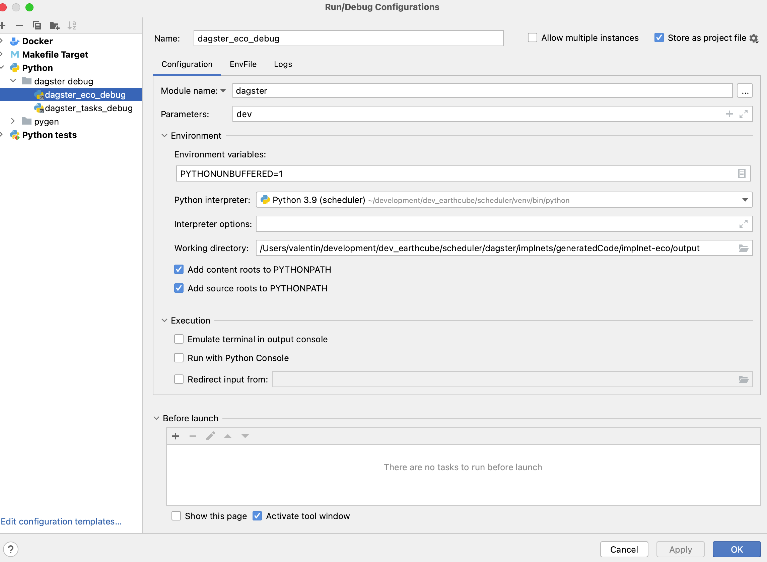
Task: Open help with question mark button
Action: click(10, 549)
